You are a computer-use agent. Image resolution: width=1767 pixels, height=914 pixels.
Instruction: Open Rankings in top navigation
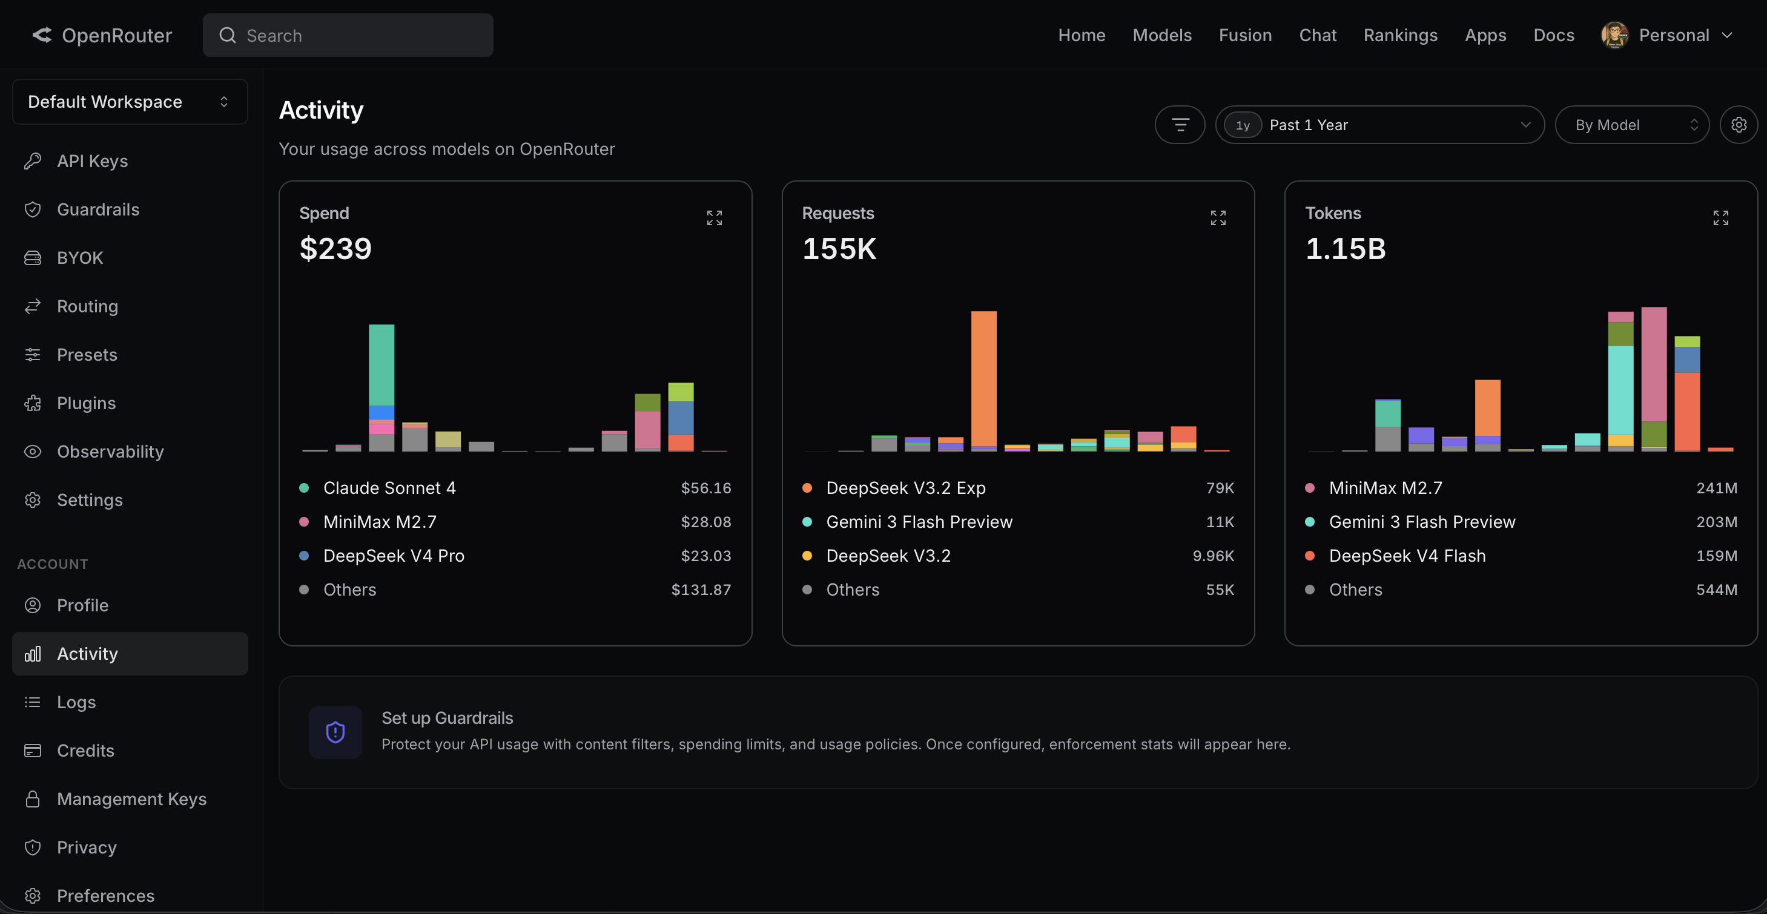(1400, 35)
